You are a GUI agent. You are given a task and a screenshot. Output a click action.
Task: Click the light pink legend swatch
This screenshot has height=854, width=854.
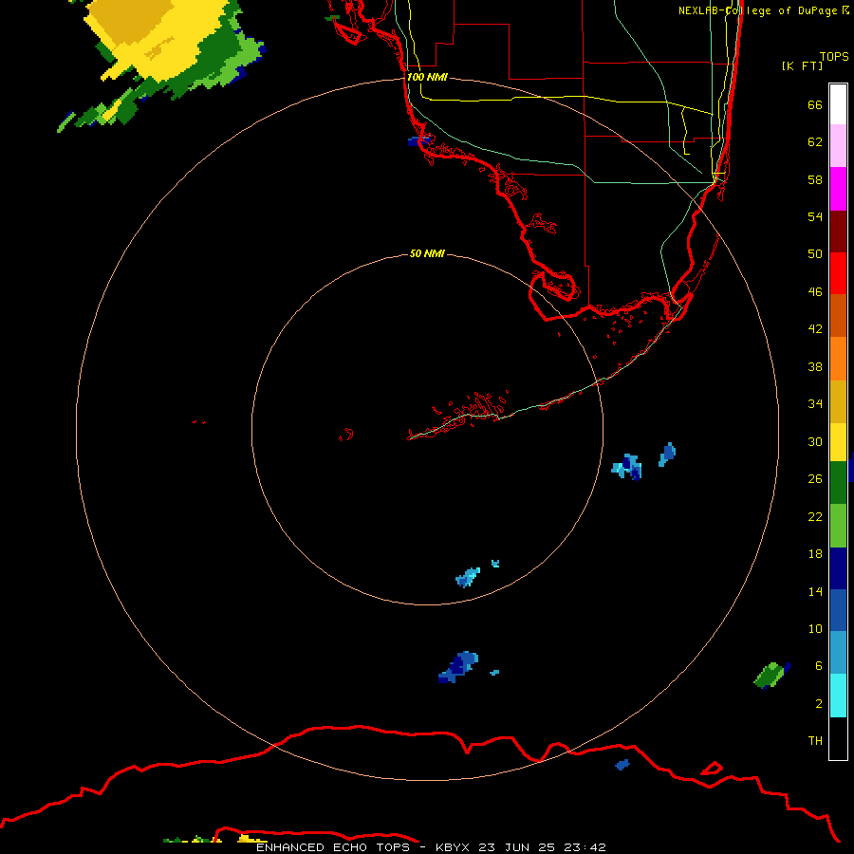(x=838, y=146)
